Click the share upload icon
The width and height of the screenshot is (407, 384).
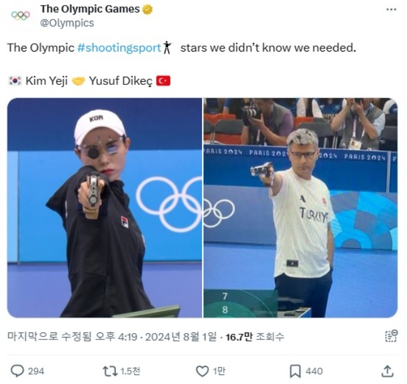[387, 371]
